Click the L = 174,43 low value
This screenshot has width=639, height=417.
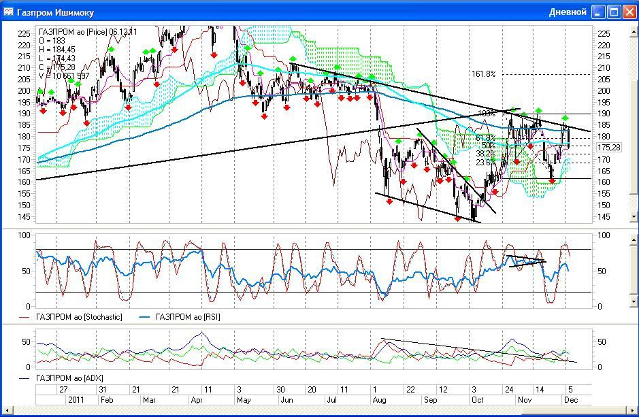tap(56, 59)
